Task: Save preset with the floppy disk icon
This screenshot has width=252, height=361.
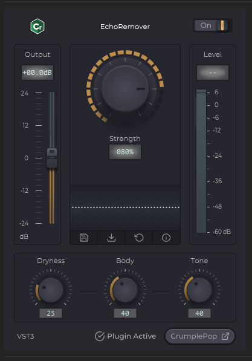Action: click(x=84, y=238)
